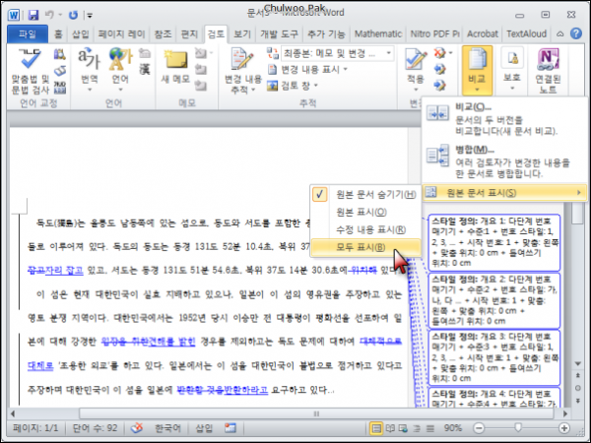Image resolution: width=591 pixels, height=443 pixels.
Task: Open 병합(M)... combine revisions
Action: (504, 162)
